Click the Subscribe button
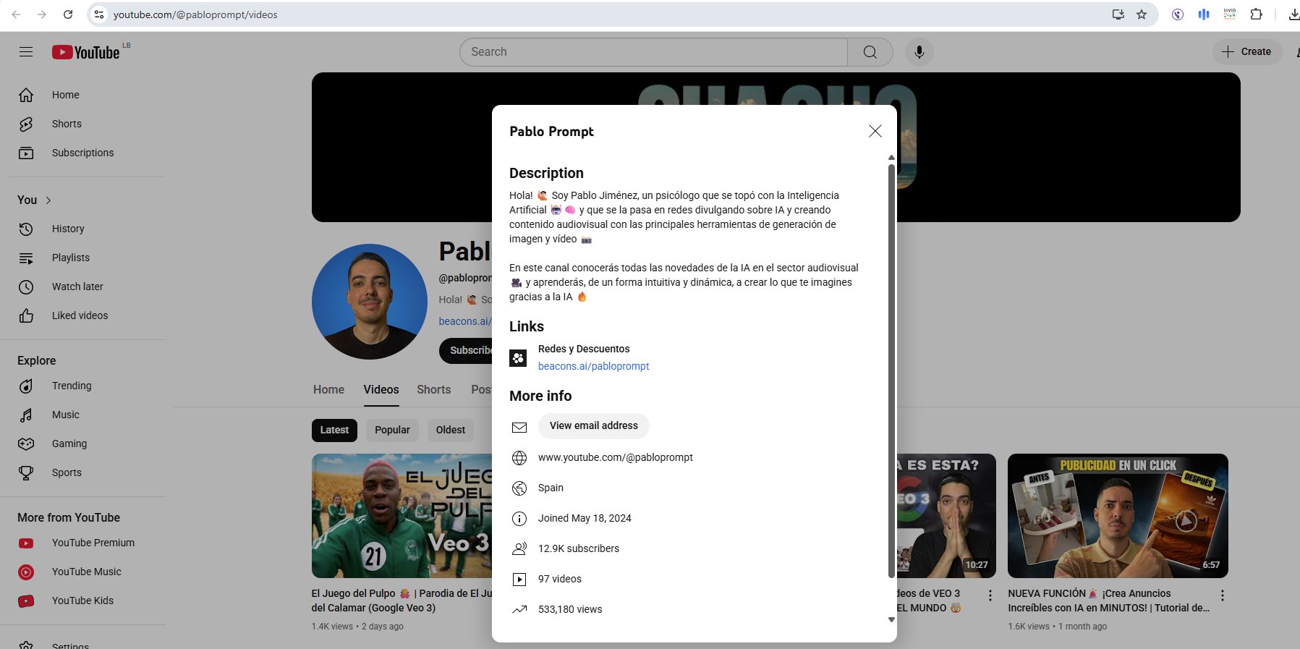 coord(466,350)
